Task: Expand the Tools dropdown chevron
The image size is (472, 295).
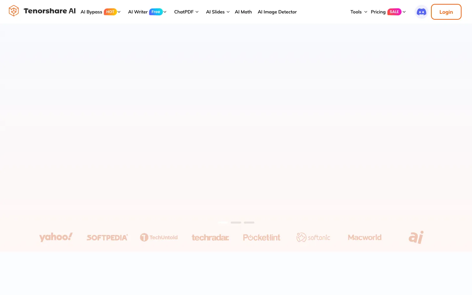Action: [x=366, y=12]
